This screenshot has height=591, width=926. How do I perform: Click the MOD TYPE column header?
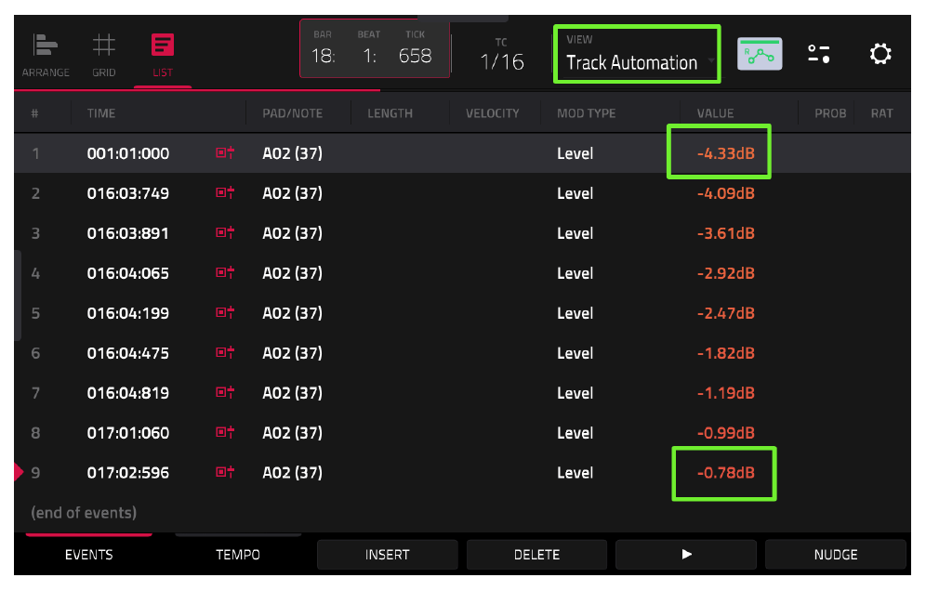pyautogui.click(x=586, y=113)
